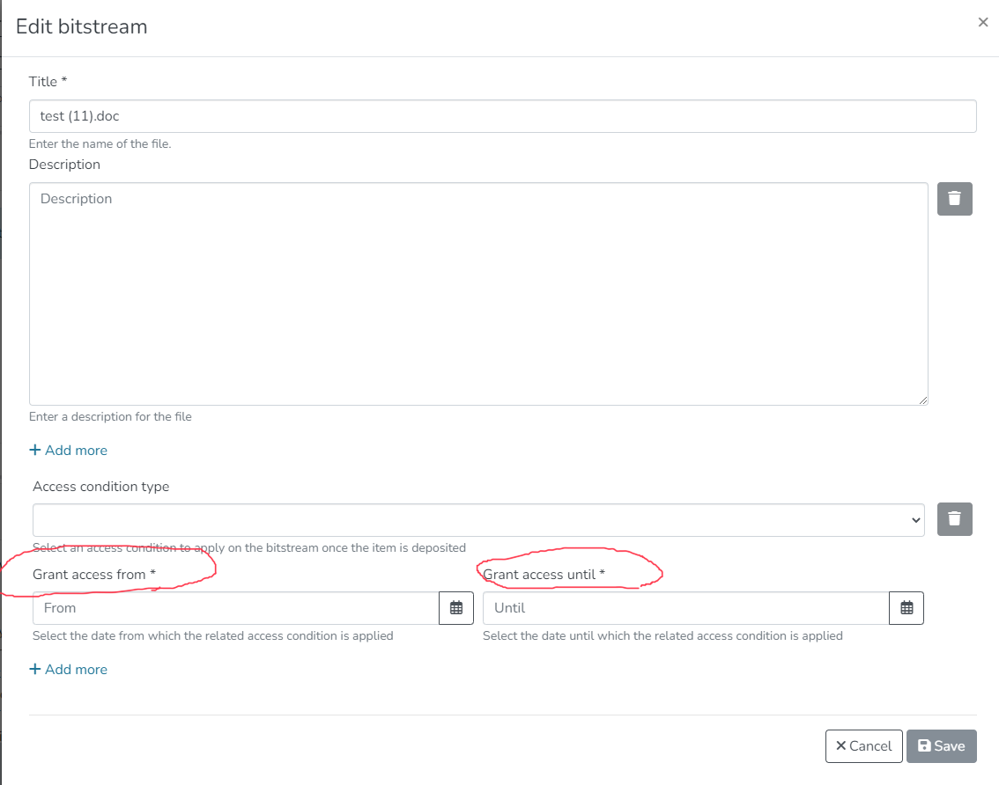Image resolution: width=999 pixels, height=785 pixels.
Task: Click Add more under the access condition section
Action: [75, 669]
